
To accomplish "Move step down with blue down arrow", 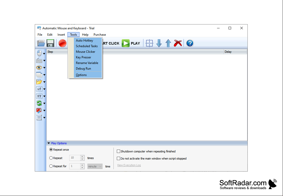I will coord(159,43).
